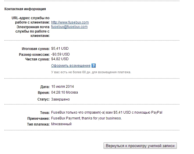Click the 60-day refund notice text
The width and height of the screenshot is (194, 154).
tap(91, 72)
